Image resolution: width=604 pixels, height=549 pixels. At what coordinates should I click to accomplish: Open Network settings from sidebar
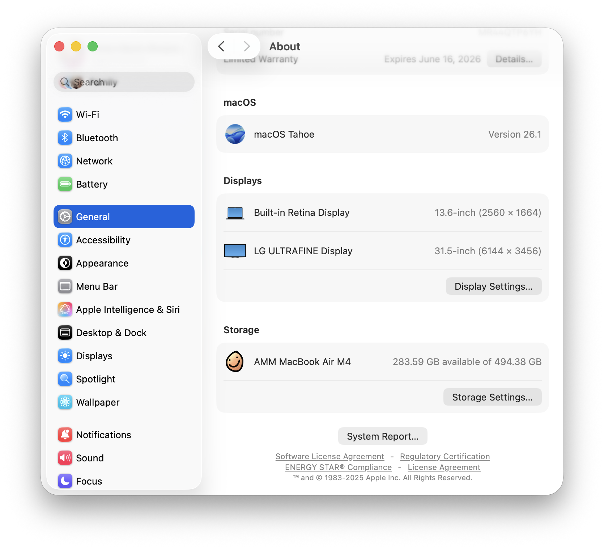pyautogui.click(x=124, y=161)
